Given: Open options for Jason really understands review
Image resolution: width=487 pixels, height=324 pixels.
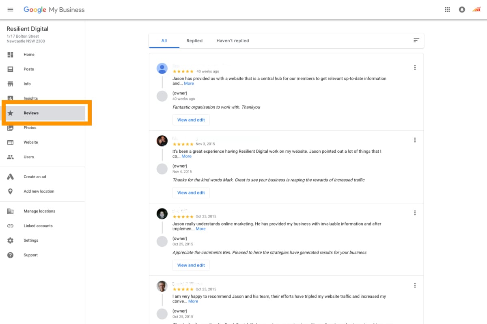Looking at the screenshot, I should pyautogui.click(x=415, y=213).
